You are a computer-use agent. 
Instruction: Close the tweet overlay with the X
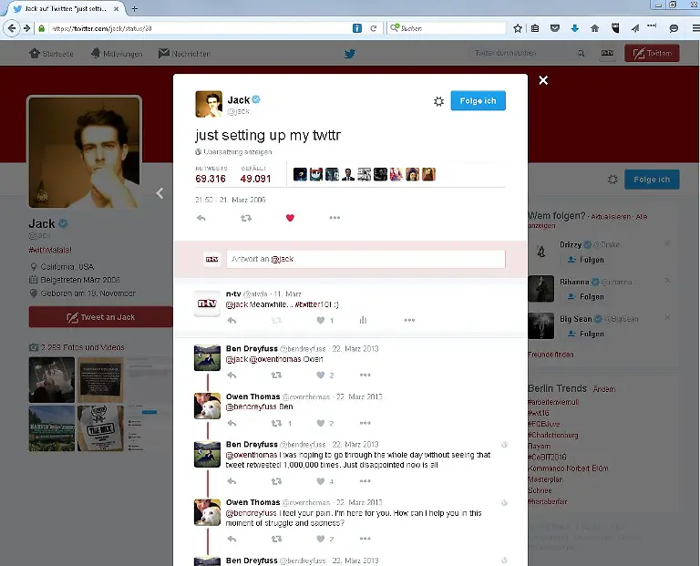click(543, 80)
